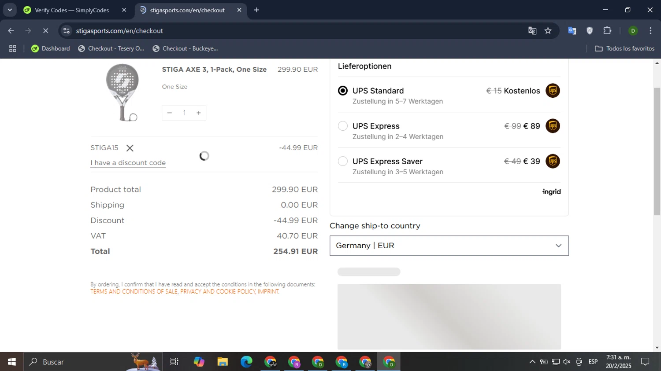
Task: Click the vertical page scrollbar
Action: (657, 151)
